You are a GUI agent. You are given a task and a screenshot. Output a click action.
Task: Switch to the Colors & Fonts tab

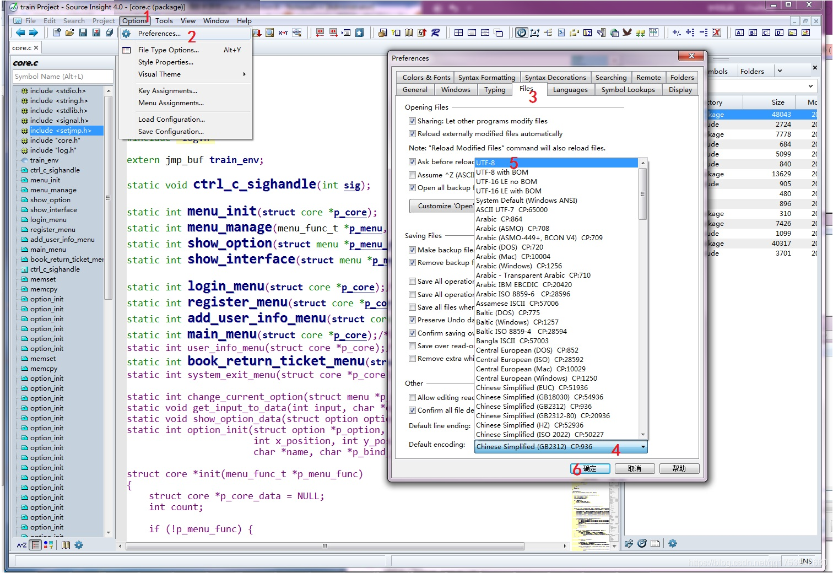click(x=426, y=77)
